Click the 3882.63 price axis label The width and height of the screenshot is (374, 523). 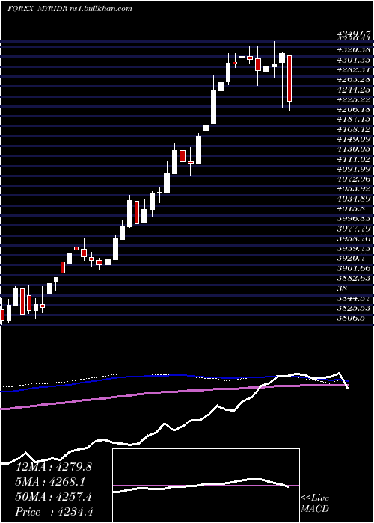pos(355,277)
